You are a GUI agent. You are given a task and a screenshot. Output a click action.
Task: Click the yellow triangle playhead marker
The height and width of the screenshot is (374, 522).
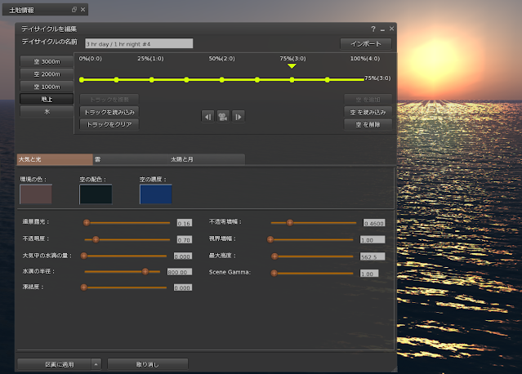coord(292,66)
